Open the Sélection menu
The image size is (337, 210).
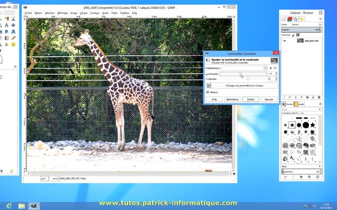point(50,13)
